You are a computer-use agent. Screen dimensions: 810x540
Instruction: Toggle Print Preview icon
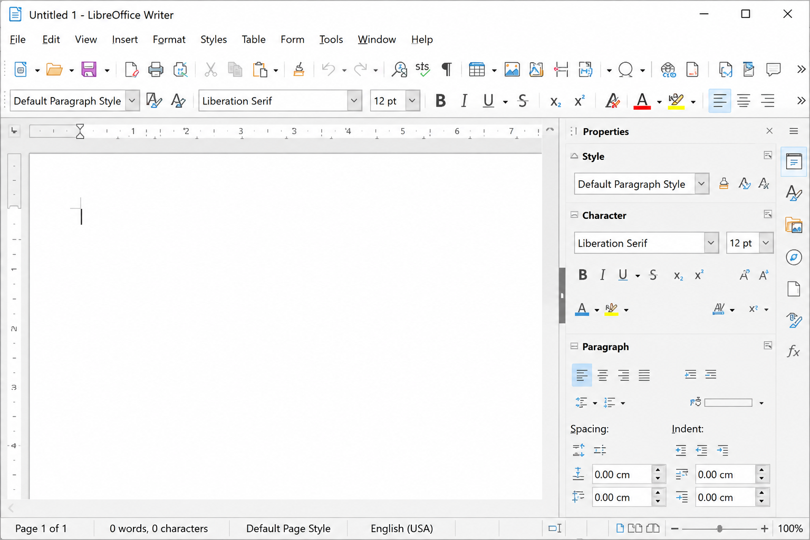click(180, 70)
